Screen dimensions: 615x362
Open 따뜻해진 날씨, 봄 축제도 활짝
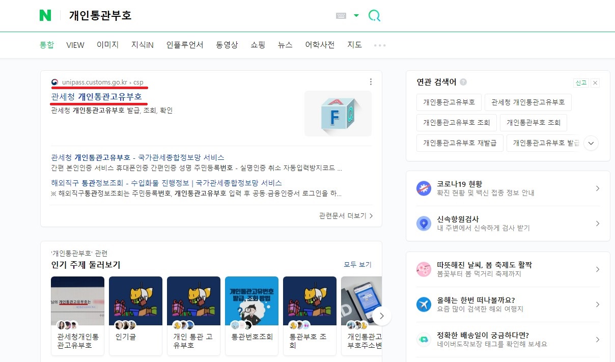click(484, 265)
